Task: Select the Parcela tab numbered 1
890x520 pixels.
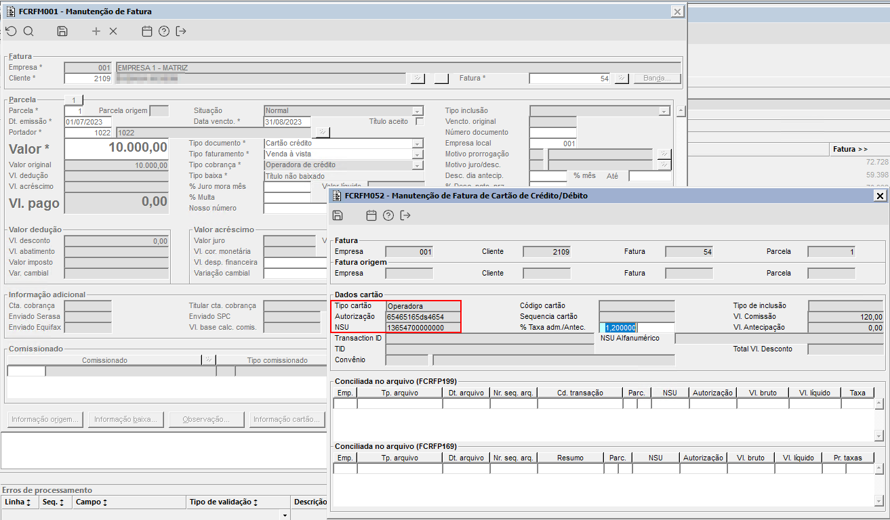Action: click(73, 100)
